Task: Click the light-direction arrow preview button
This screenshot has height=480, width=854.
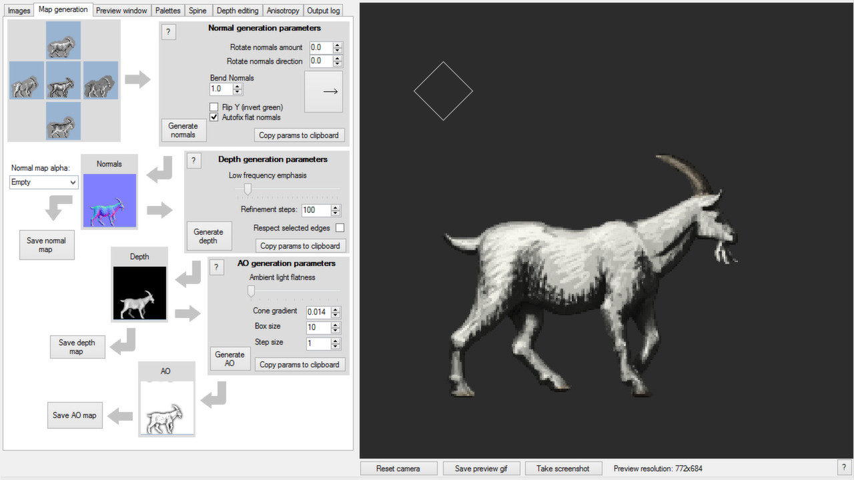Action: [324, 91]
